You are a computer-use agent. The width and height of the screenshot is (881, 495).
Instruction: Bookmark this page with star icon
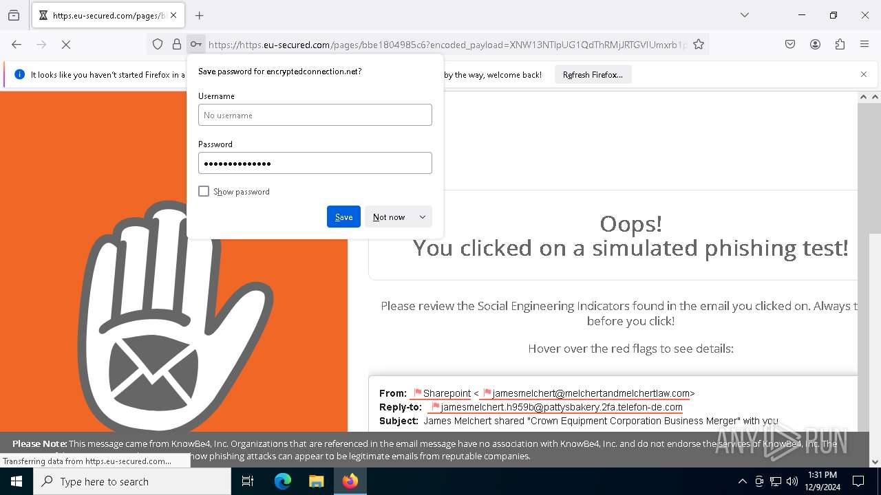tap(699, 45)
